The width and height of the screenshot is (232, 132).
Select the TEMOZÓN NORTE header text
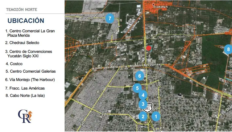pyautogui.click(x=22, y=10)
